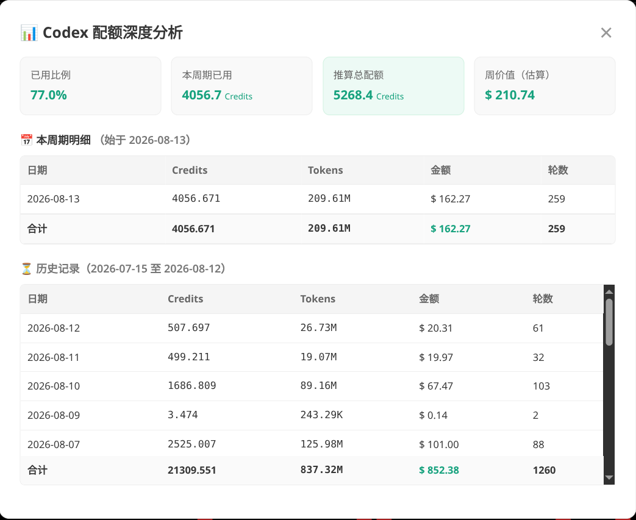Click the 103 rounds value for 2026-08-10

[541, 386]
